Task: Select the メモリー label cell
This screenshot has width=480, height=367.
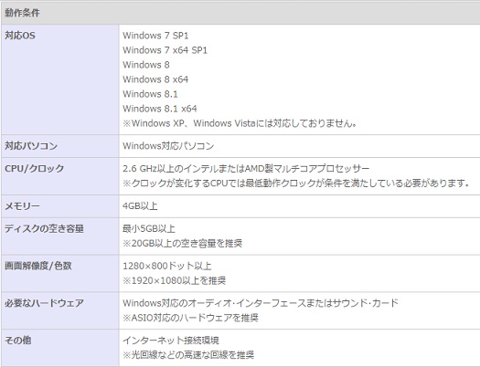Action: tap(60, 206)
